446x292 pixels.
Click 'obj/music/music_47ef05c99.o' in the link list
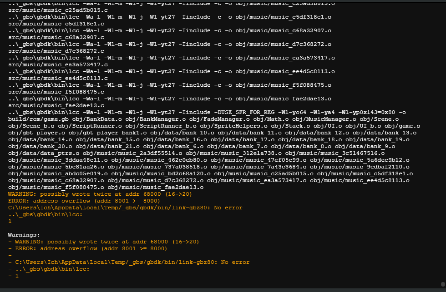[x=258, y=160]
